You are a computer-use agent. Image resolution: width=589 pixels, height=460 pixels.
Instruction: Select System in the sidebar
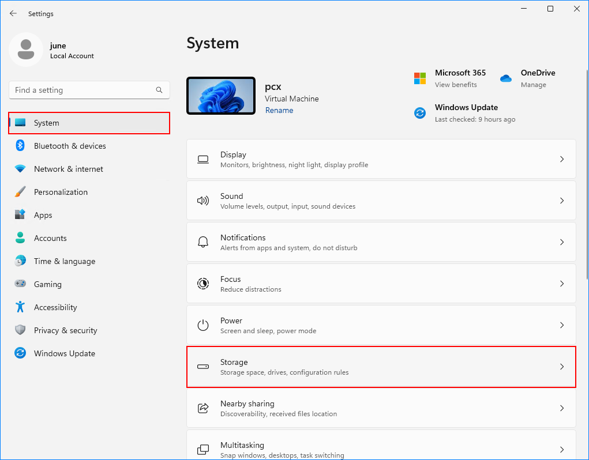pyautogui.click(x=89, y=123)
